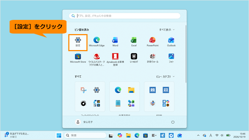Open the pinned Microsoft Store app
This screenshot has height=140, width=249.
tap(78, 58)
